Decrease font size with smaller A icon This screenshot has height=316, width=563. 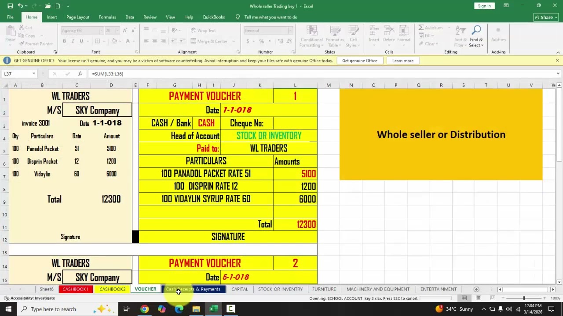click(133, 30)
